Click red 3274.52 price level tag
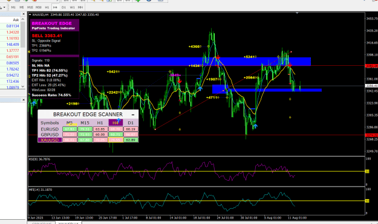Viewport: 378px width, 224px height. click(x=371, y=135)
